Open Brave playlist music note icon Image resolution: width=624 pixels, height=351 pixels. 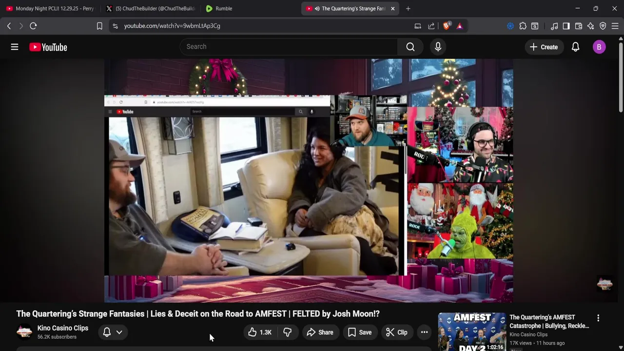tap(554, 26)
